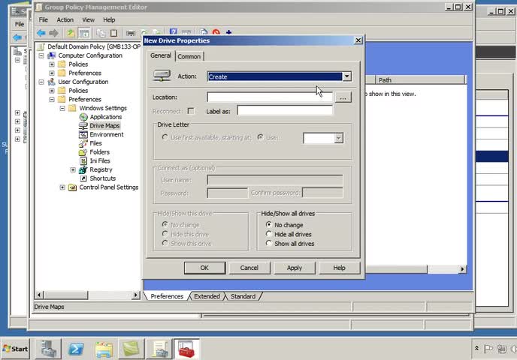The width and height of the screenshot is (517, 360).
Task: Click the red toolbox taskbar icon
Action: point(186,349)
